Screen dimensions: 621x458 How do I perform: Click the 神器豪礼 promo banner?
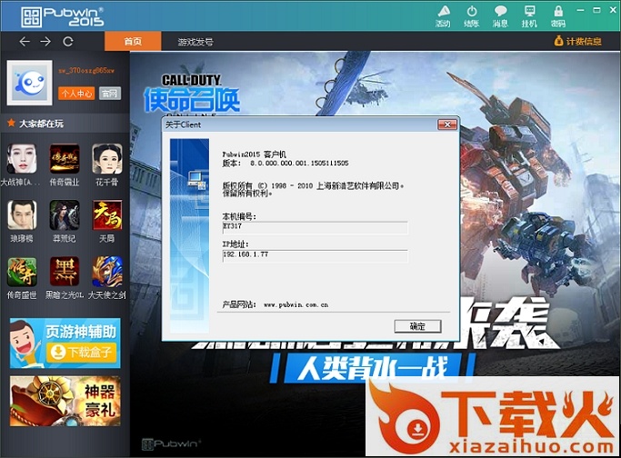tap(65, 401)
